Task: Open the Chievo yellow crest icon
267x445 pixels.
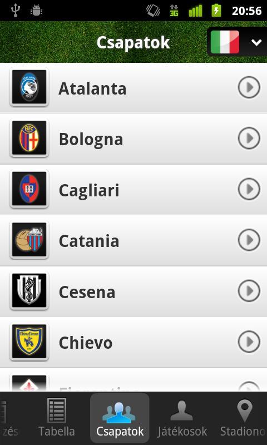Action: pyautogui.click(x=29, y=342)
